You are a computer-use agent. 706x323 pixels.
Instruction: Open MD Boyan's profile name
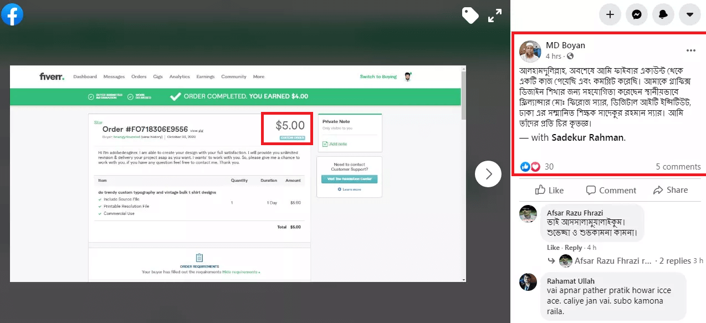click(565, 45)
